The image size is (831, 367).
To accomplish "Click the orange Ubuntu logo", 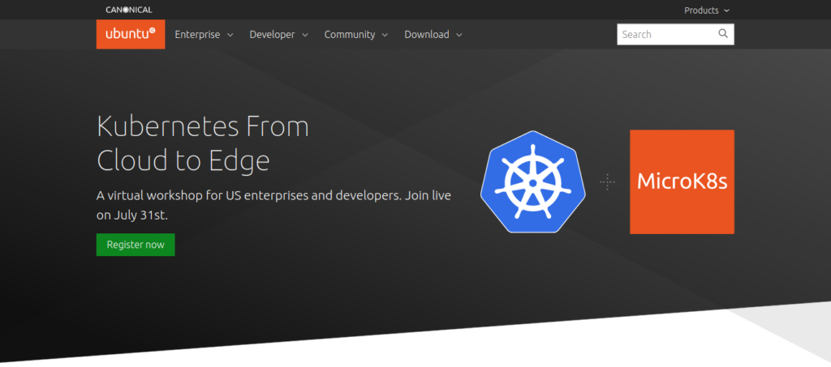I will pyautogui.click(x=131, y=34).
